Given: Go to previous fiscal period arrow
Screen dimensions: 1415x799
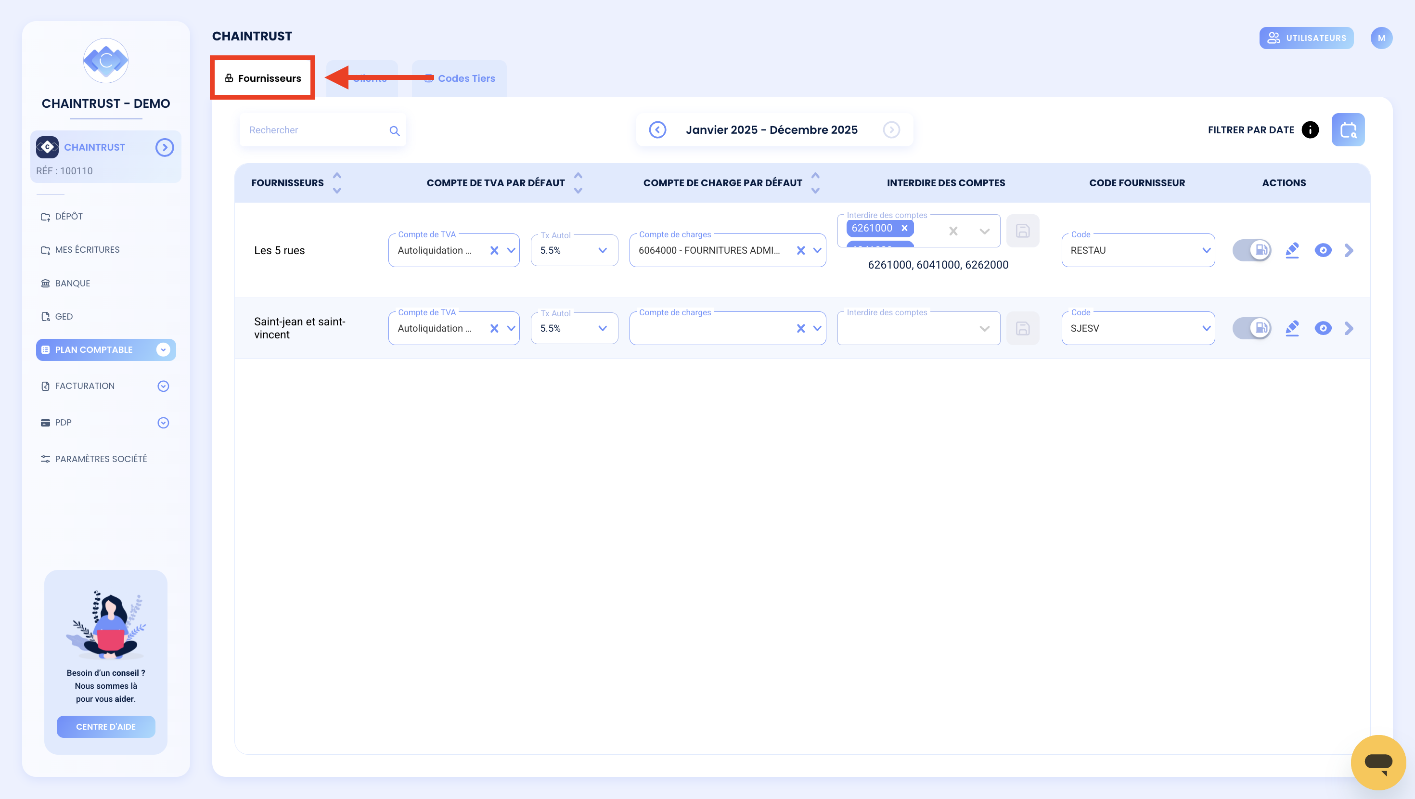Looking at the screenshot, I should point(657,129).
